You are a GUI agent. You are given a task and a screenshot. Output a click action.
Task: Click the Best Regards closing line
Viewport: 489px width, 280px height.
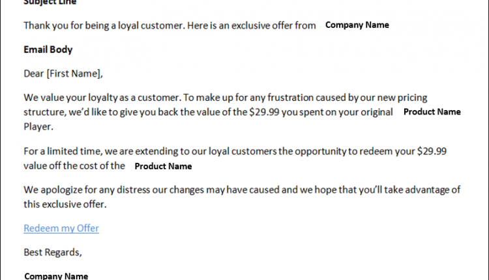tap(53, 252)
